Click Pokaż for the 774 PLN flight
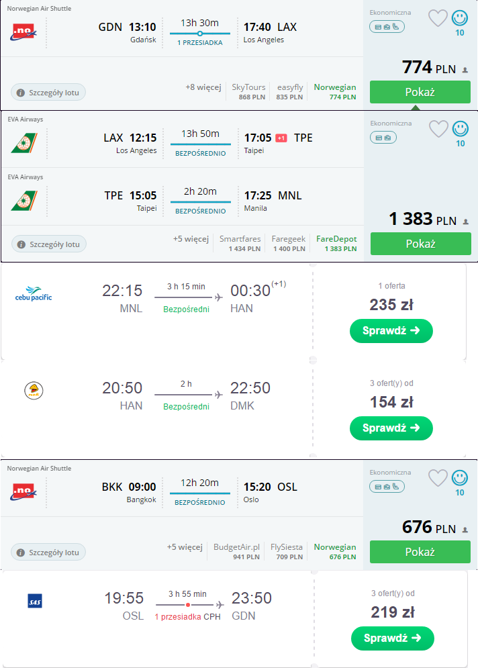 (x=420, y=92)
